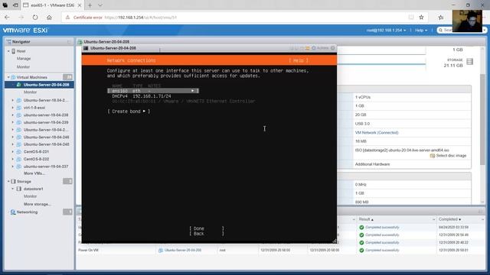490x275 pixels.
Task: Click [ Help ] in installer header
Action: coord(299,60)
